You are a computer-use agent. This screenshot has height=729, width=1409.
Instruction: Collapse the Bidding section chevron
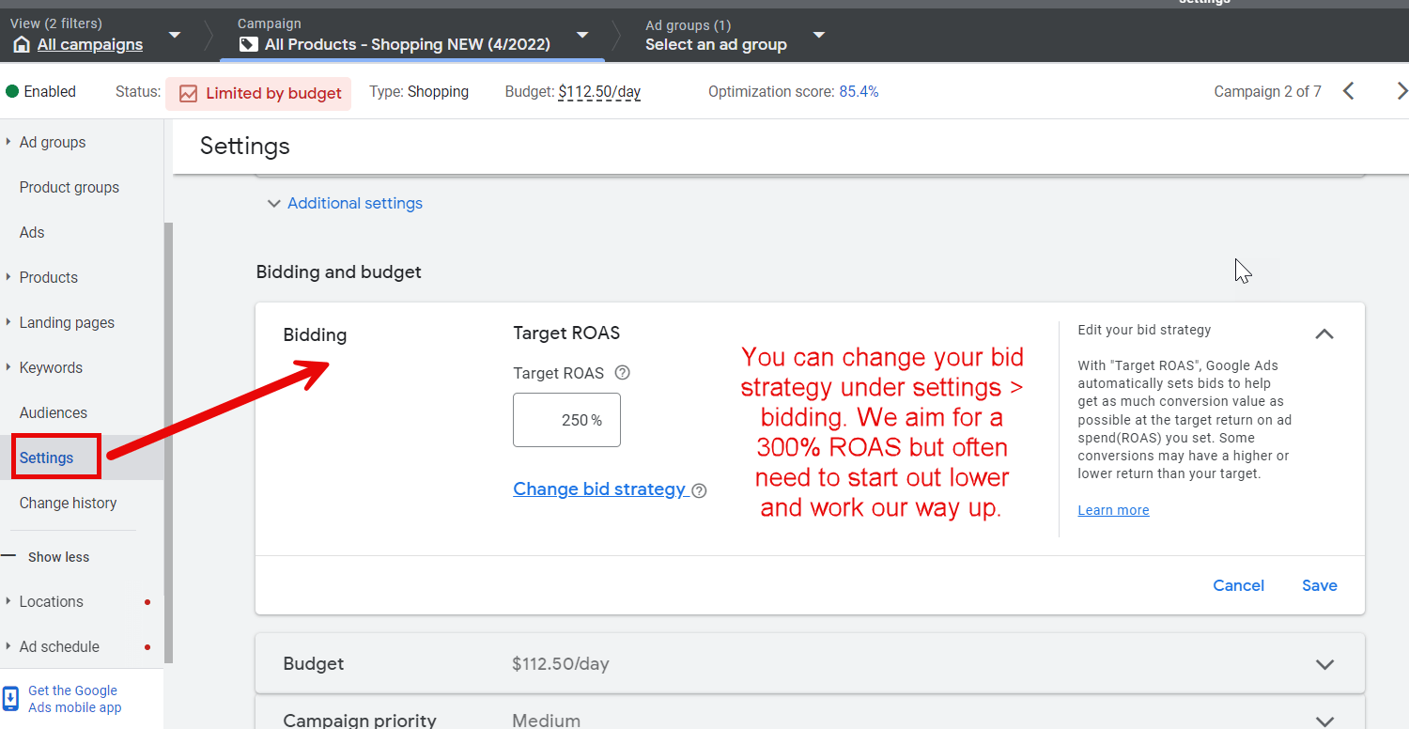tap(1324, 333)
